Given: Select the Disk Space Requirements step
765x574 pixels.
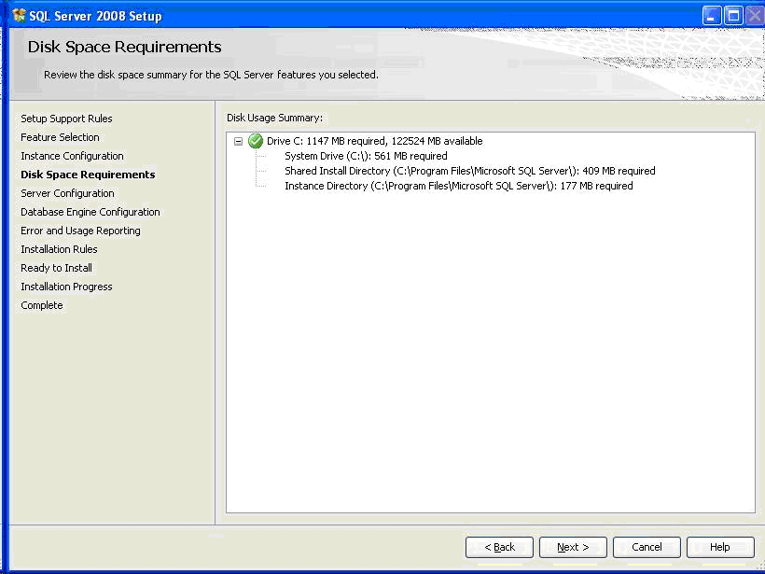Looking at the screenshot, I should click(x=88, y=175).
